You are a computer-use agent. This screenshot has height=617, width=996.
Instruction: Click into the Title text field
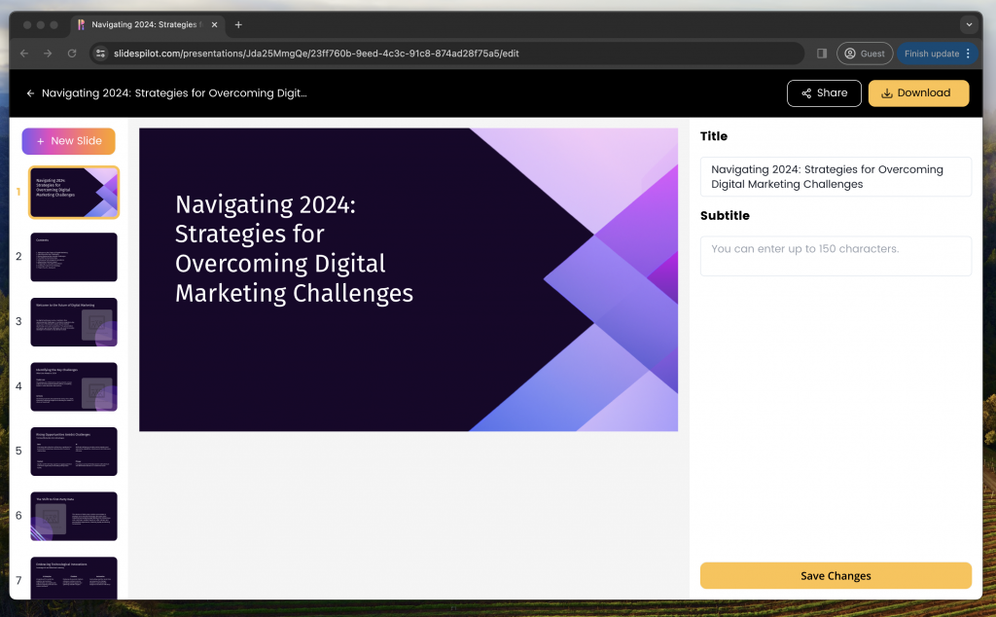[836, 176]
